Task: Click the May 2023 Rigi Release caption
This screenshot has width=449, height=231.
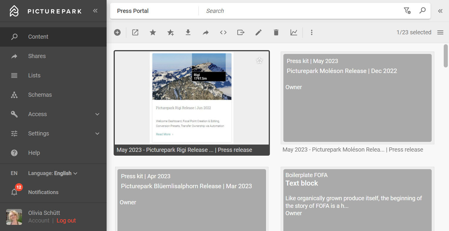Action: click(184, 150)
